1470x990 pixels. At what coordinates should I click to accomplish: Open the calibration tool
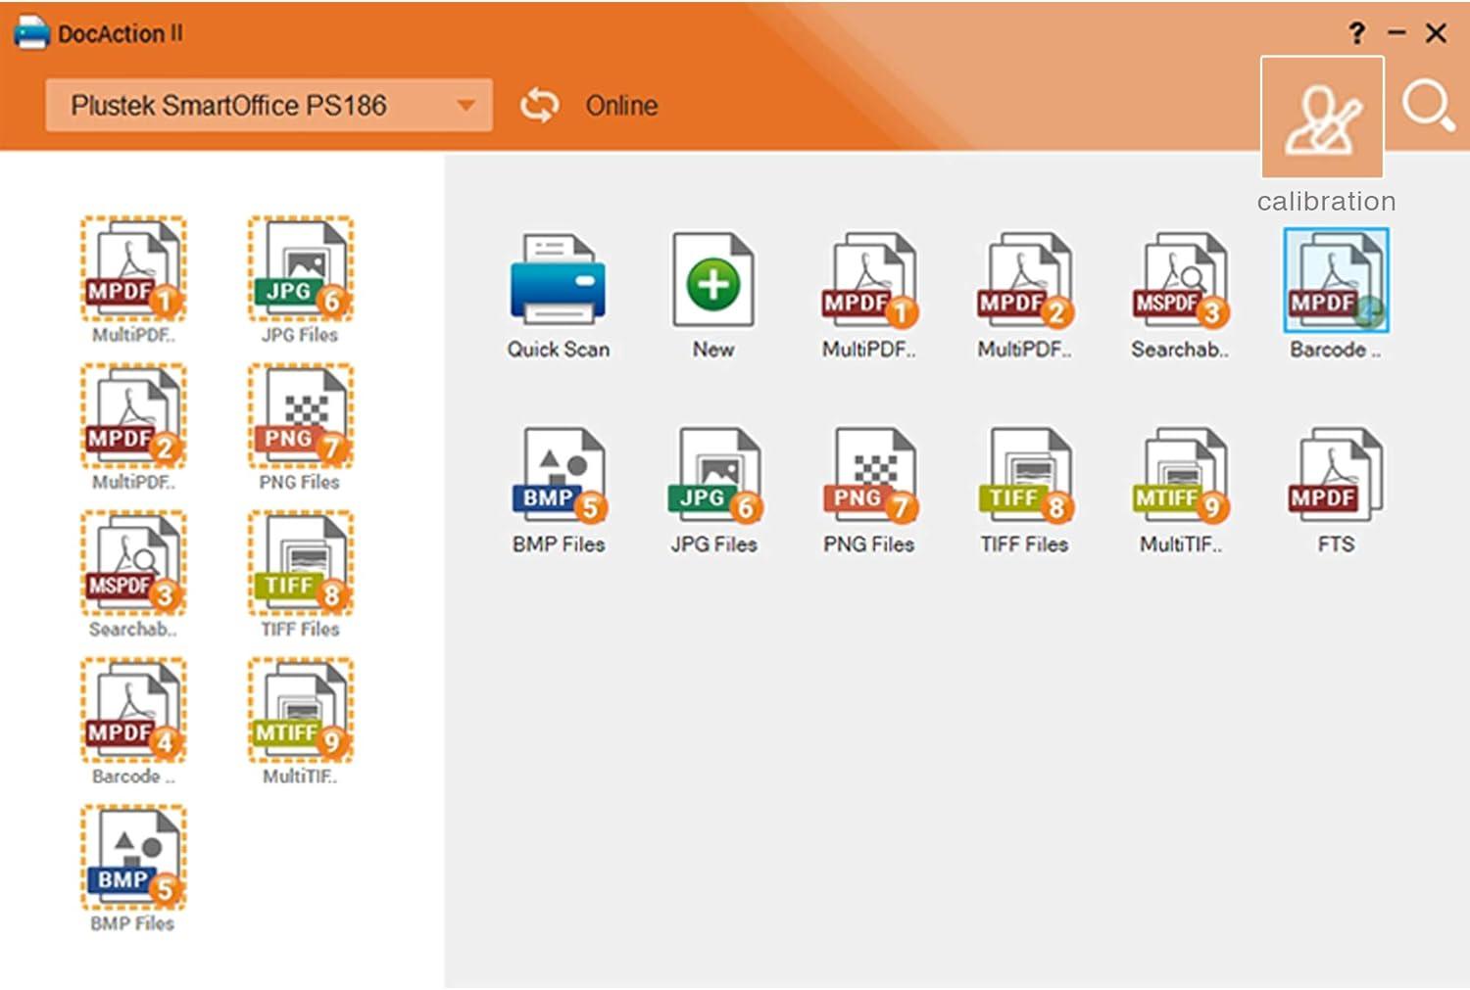click(x=1322, y=117)
